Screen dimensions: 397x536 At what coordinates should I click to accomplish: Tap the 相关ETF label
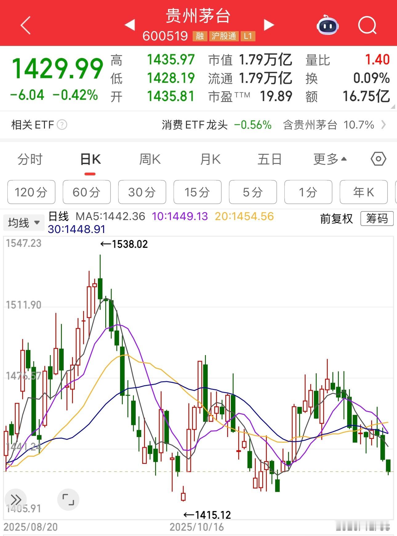(33, 125)
